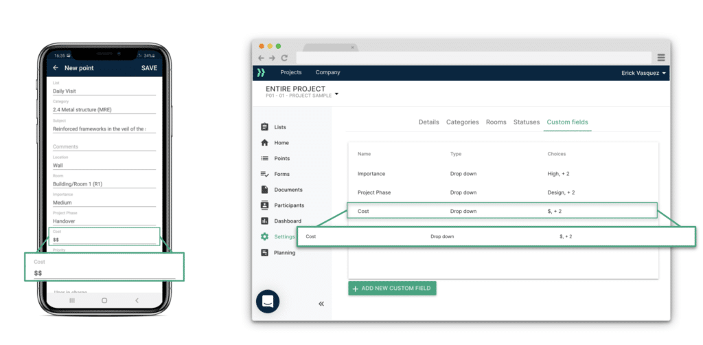Click ADD NEW CUSTOM FIELD button
Image resolution: width=703 pixels, height=345 pixels.
pos(392,289)
